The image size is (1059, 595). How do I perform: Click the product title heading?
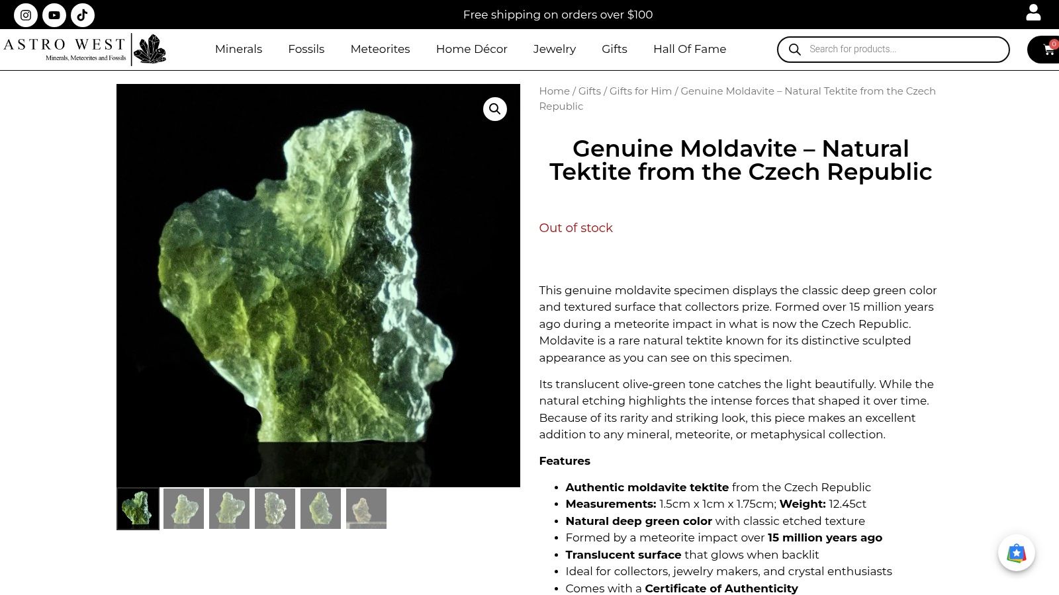coord(741,160)
